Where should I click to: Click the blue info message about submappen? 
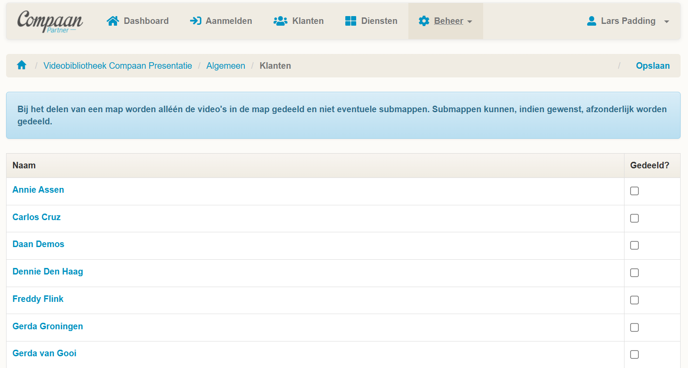click(x=343, y=115)
